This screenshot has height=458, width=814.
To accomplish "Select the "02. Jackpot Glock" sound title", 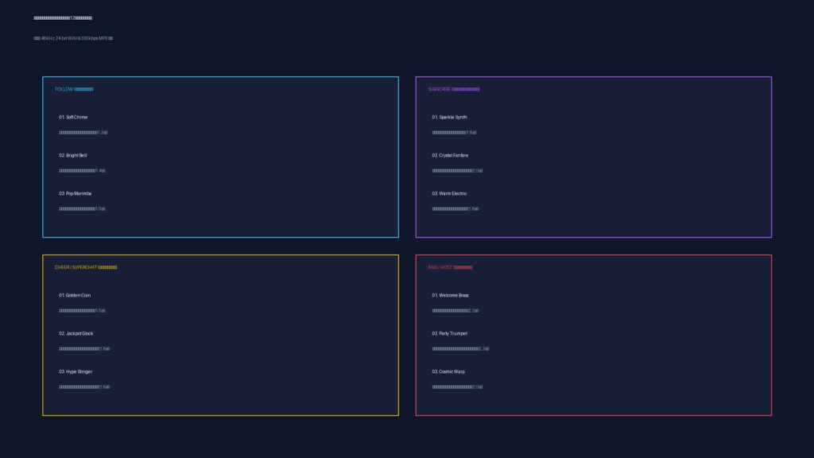I will pyautogui.click(x=76, y=333).
